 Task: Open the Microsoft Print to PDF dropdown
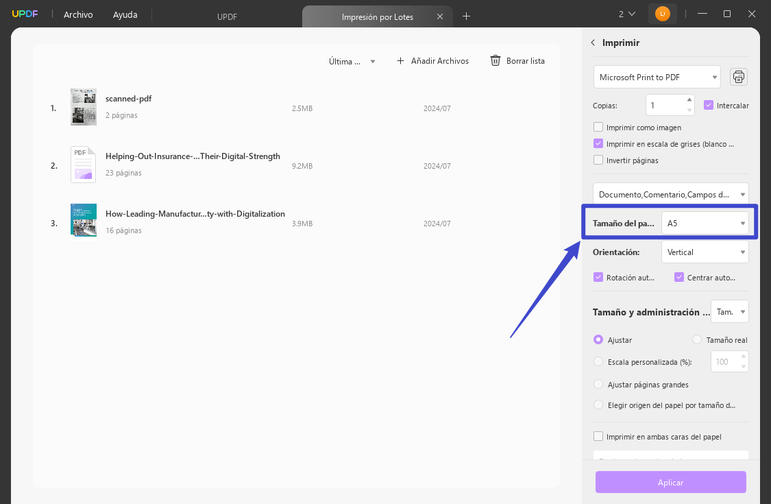point(657,77)
